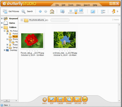
Task: Click the Dates calendar icon
Action: (6, 23)
